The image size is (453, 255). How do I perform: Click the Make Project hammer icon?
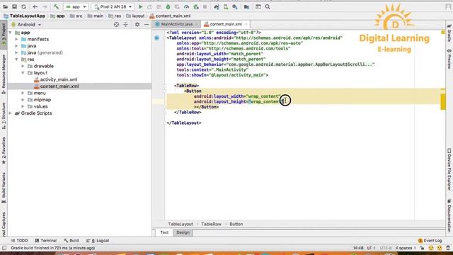pos(56,6)
